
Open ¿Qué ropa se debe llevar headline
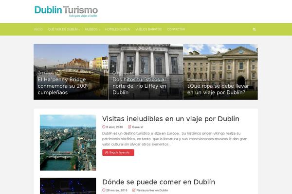[x=218, y=89]
